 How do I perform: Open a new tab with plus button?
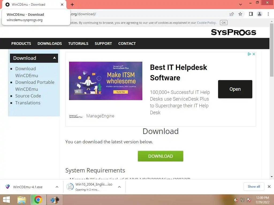tap(72, 5)
